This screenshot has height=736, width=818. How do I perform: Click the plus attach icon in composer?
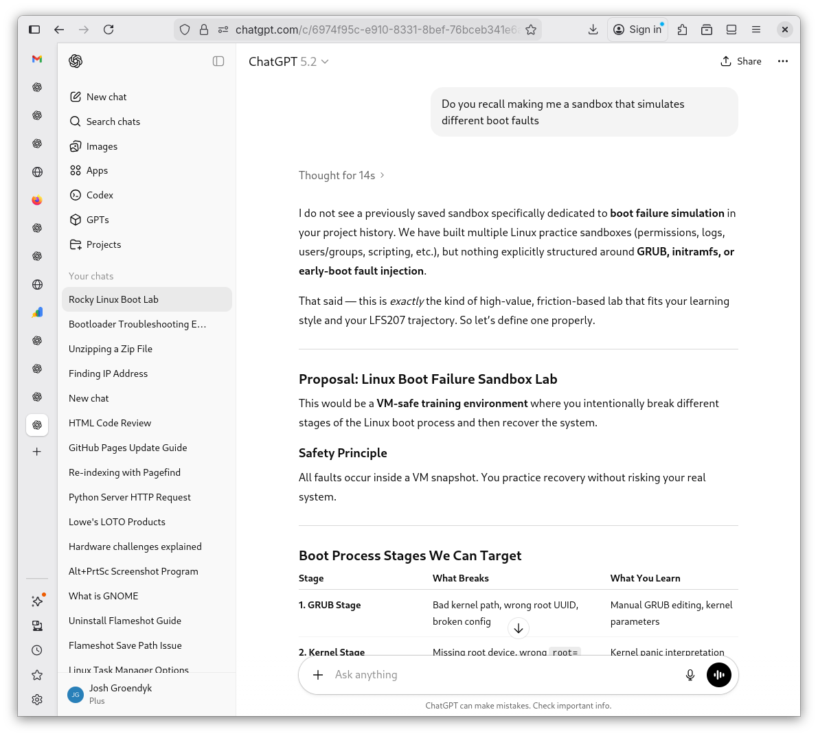tap(318, 675)
